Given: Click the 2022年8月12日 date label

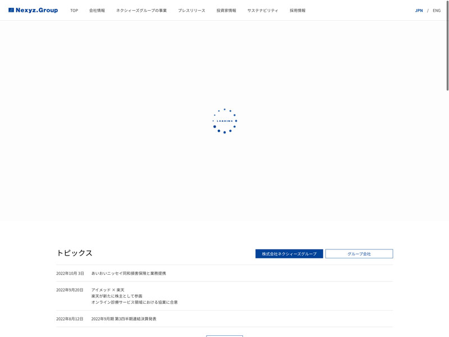Looking at the screenshot, I should 70,319.
